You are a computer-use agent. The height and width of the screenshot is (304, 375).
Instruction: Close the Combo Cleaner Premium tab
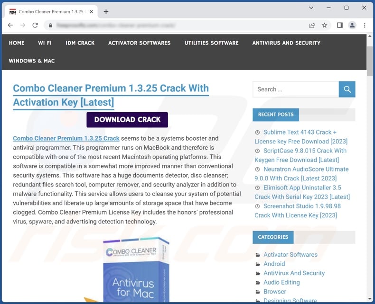[x=91, y=12]
